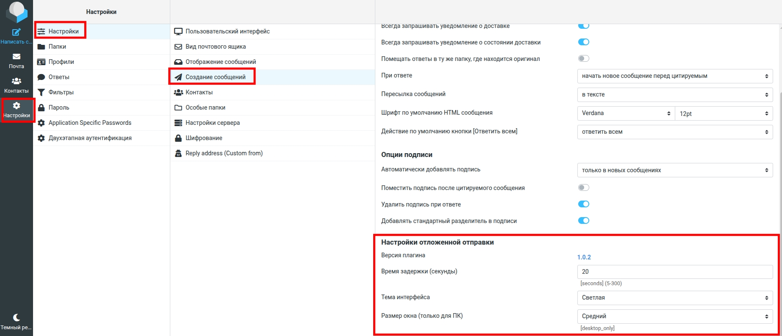The height and width of the screenshot is (336, 782).
Task: Open Two-factor authentication settings
Action: (x=90, y=138)
